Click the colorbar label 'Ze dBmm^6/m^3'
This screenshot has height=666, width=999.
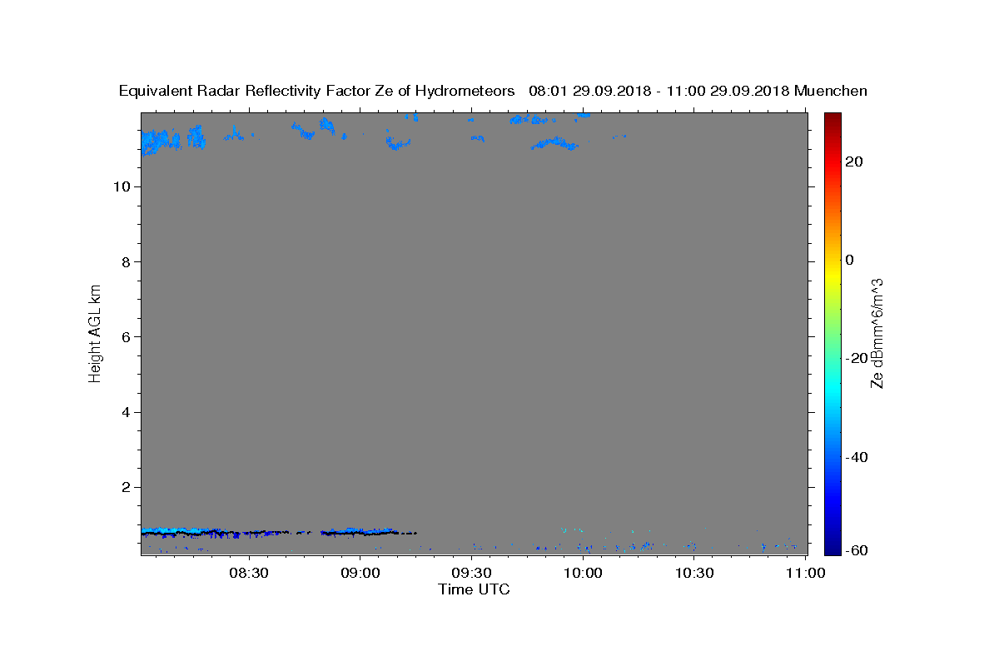pos(877,333)
